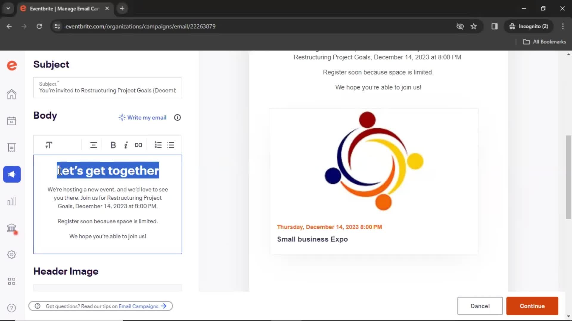Click the highlighted 'let's get together' heading
Image resolution: width=572 pixels, height=321 pixels.
point(108,170)
